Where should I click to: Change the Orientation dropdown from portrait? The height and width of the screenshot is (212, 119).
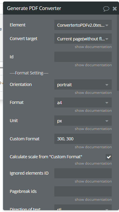pyautogui.click(x=83, y=84)
